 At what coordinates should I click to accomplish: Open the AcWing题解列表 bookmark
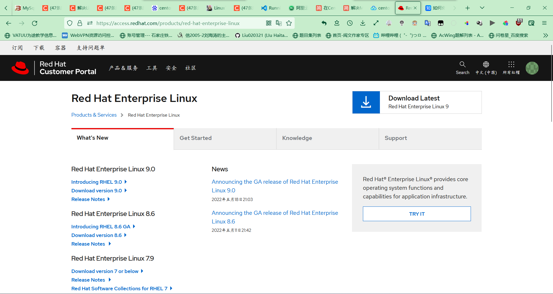click(457, 35)
